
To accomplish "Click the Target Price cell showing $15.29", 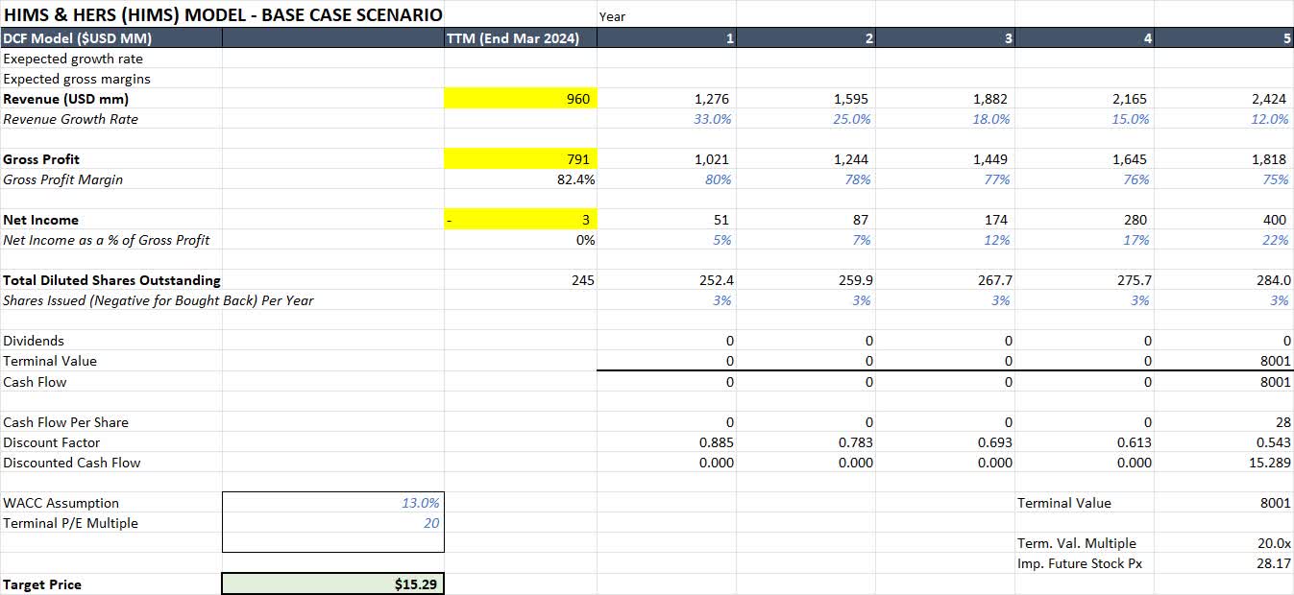I will (x=332, y=583).
